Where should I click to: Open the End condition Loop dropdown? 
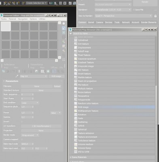30,103
